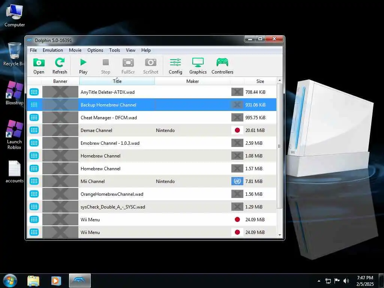Open the Emulation menu
This screenshot has width=384, height=288.
point(52,50)
